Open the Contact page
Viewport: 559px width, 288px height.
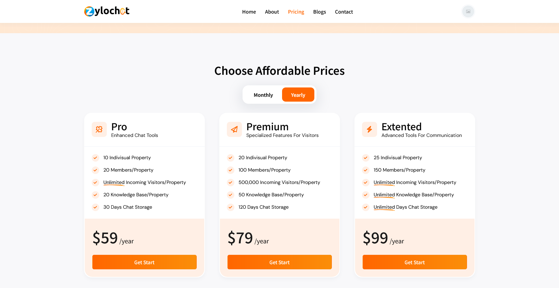(x=344, y=12)
